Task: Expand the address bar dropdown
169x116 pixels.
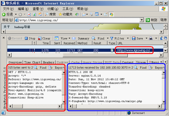Action: [x=142, y=20]
